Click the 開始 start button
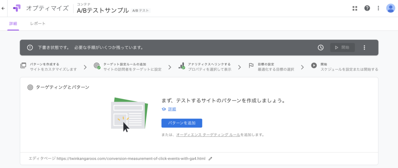398x168 pixels. pos(342,47)
